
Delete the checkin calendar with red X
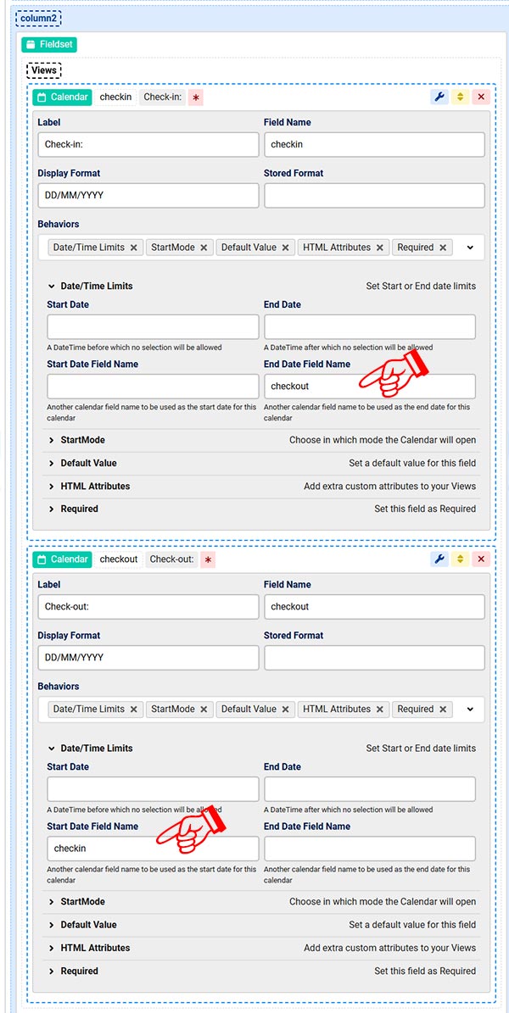click(480, 97)
